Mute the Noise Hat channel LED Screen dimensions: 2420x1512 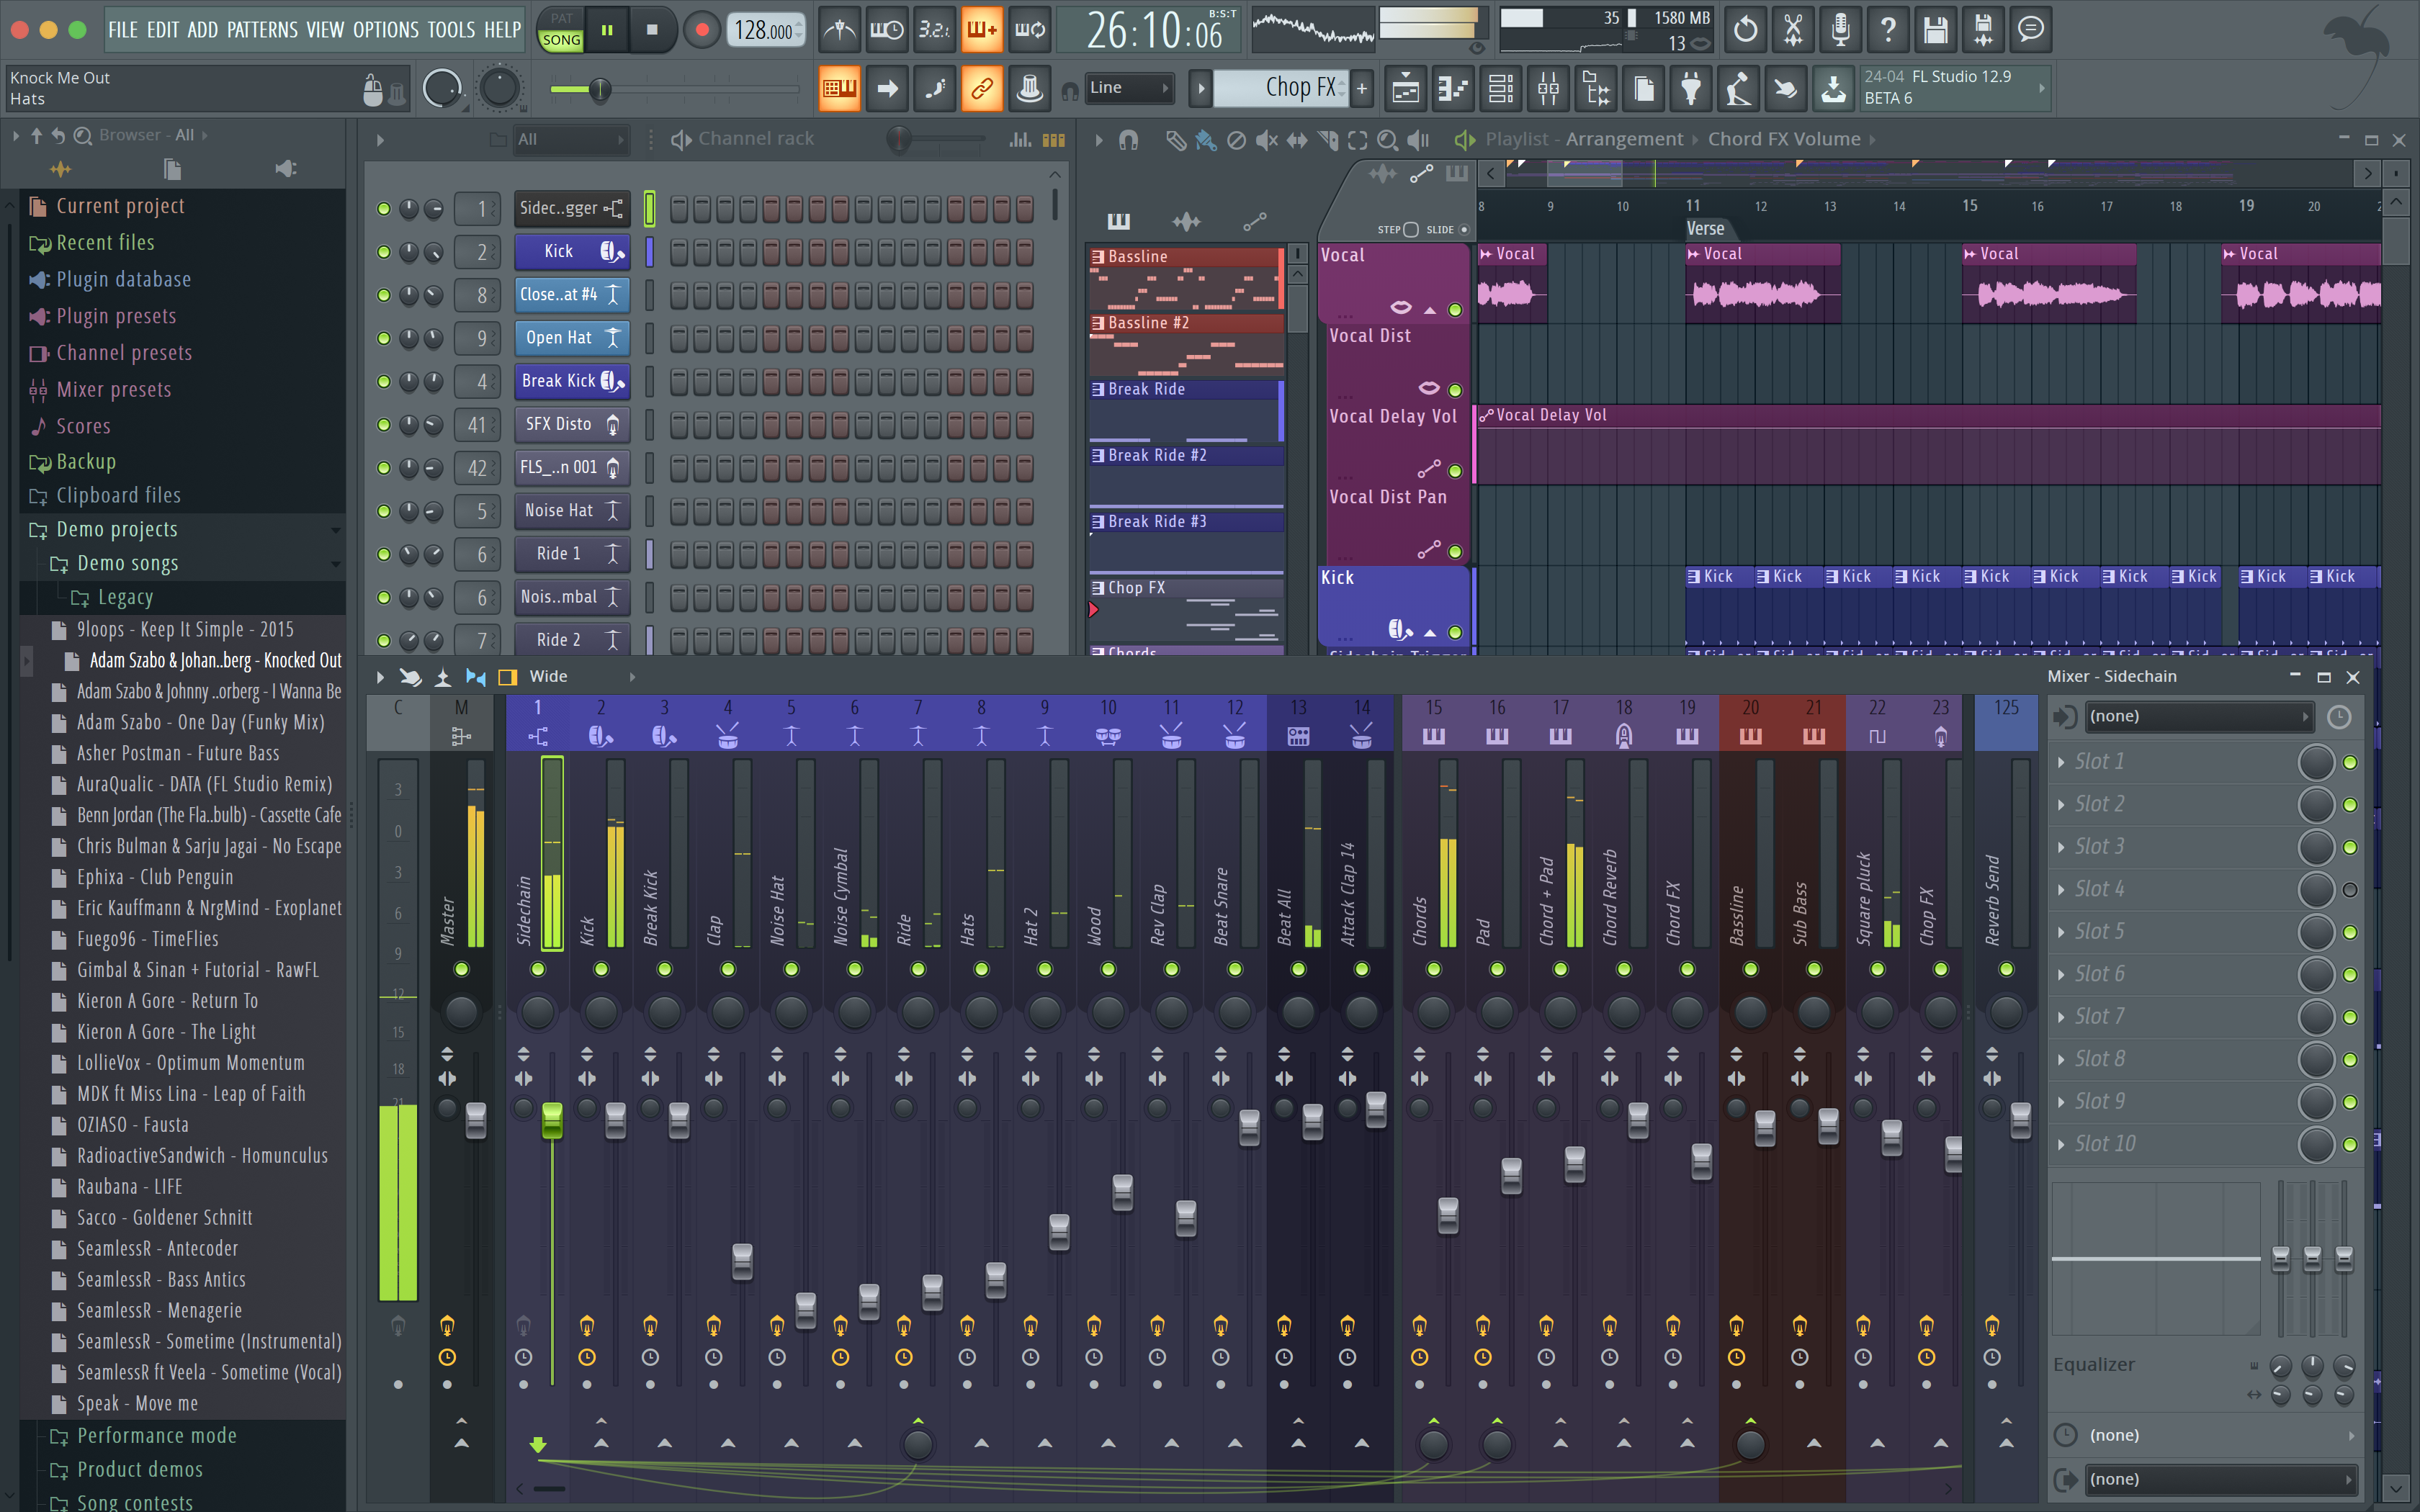(383, 511)
